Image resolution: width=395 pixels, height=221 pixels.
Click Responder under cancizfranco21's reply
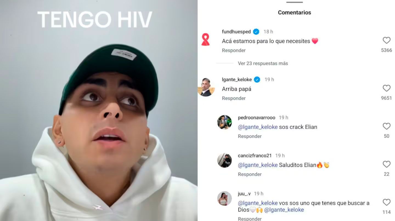pos(250,174)
